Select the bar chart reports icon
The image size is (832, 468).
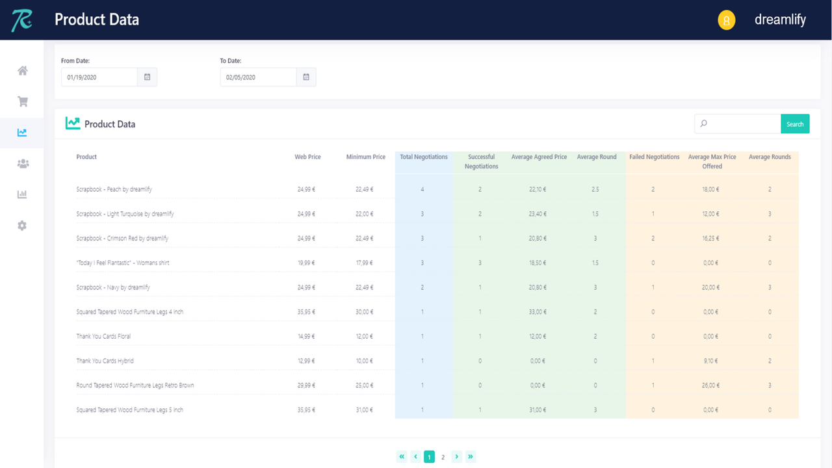pyautogui.click(x=22, y=194)
